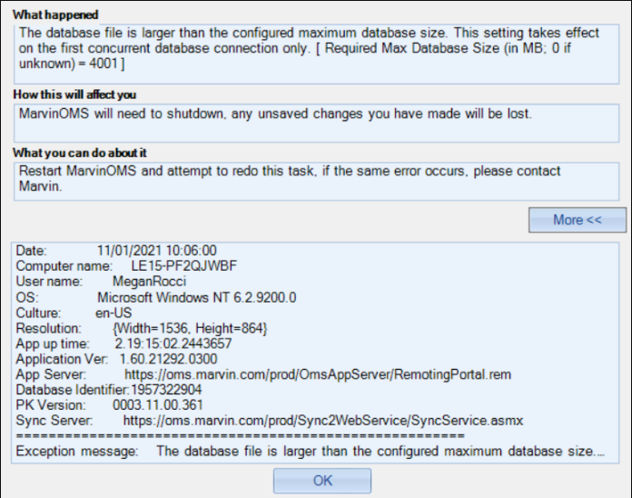The image size is (632, 498).
Task: Click the Database Identifier 1957322904 line
Action: point(109,390)
